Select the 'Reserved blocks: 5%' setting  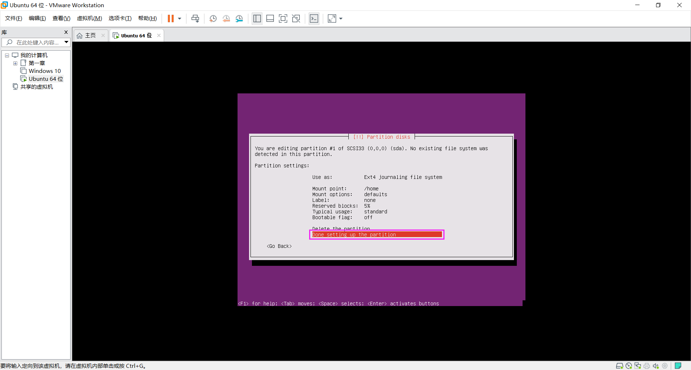point(341,206)
